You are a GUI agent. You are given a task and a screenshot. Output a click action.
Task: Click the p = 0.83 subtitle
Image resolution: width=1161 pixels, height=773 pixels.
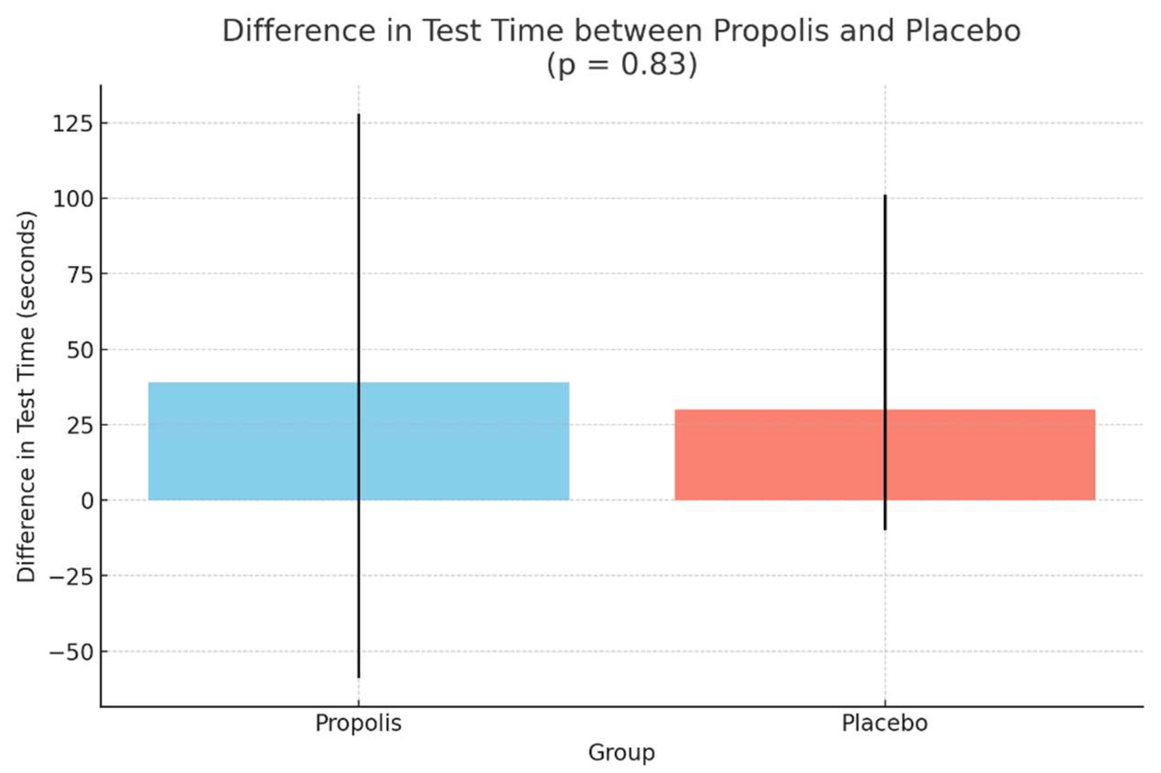(622, 64)
